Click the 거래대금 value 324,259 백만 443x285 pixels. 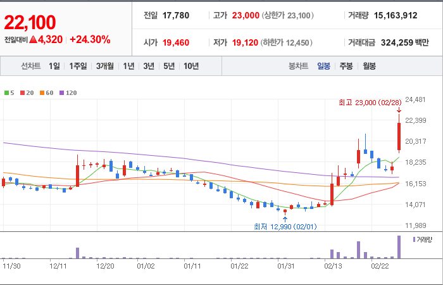point(405,42)
